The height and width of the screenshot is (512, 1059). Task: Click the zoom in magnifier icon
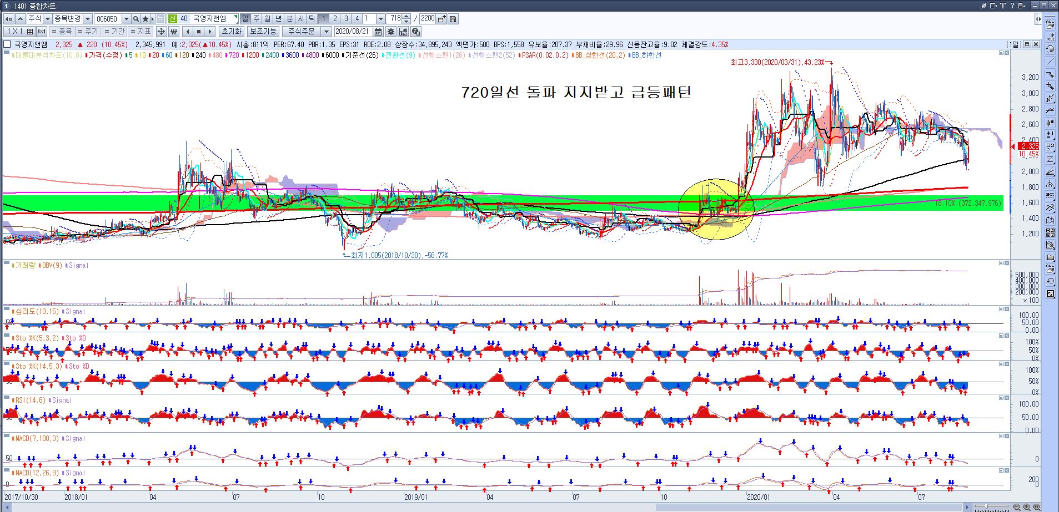pos(1027,507)
